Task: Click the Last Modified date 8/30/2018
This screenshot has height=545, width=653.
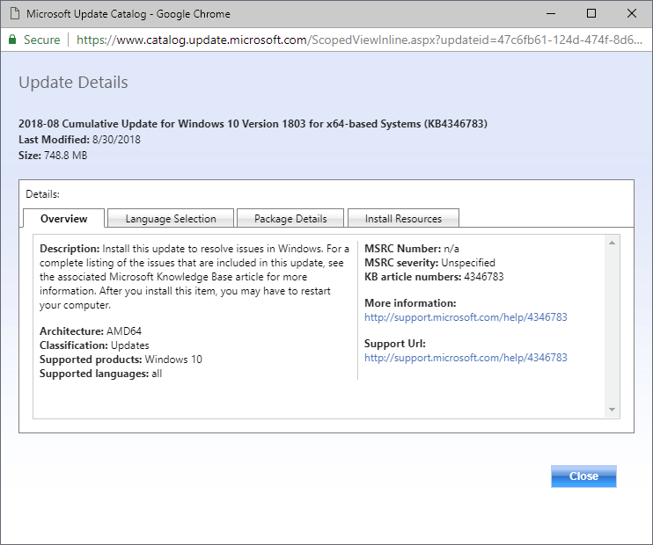Action: [116, 140]
